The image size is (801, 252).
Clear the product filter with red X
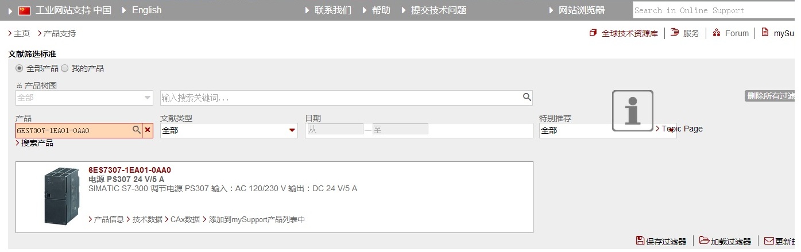click(x=148, y=130)
